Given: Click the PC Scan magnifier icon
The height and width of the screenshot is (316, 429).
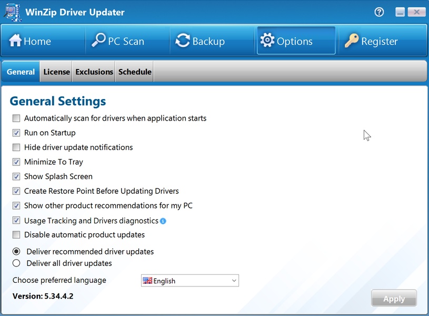Looking at the screenshot, I should pyautogui.click(x=98, y=40).
